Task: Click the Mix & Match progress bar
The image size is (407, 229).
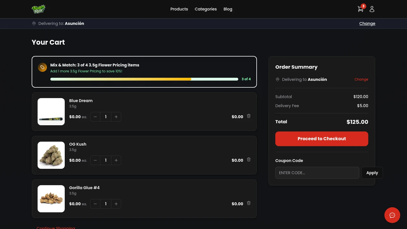Action: [144, 79]
